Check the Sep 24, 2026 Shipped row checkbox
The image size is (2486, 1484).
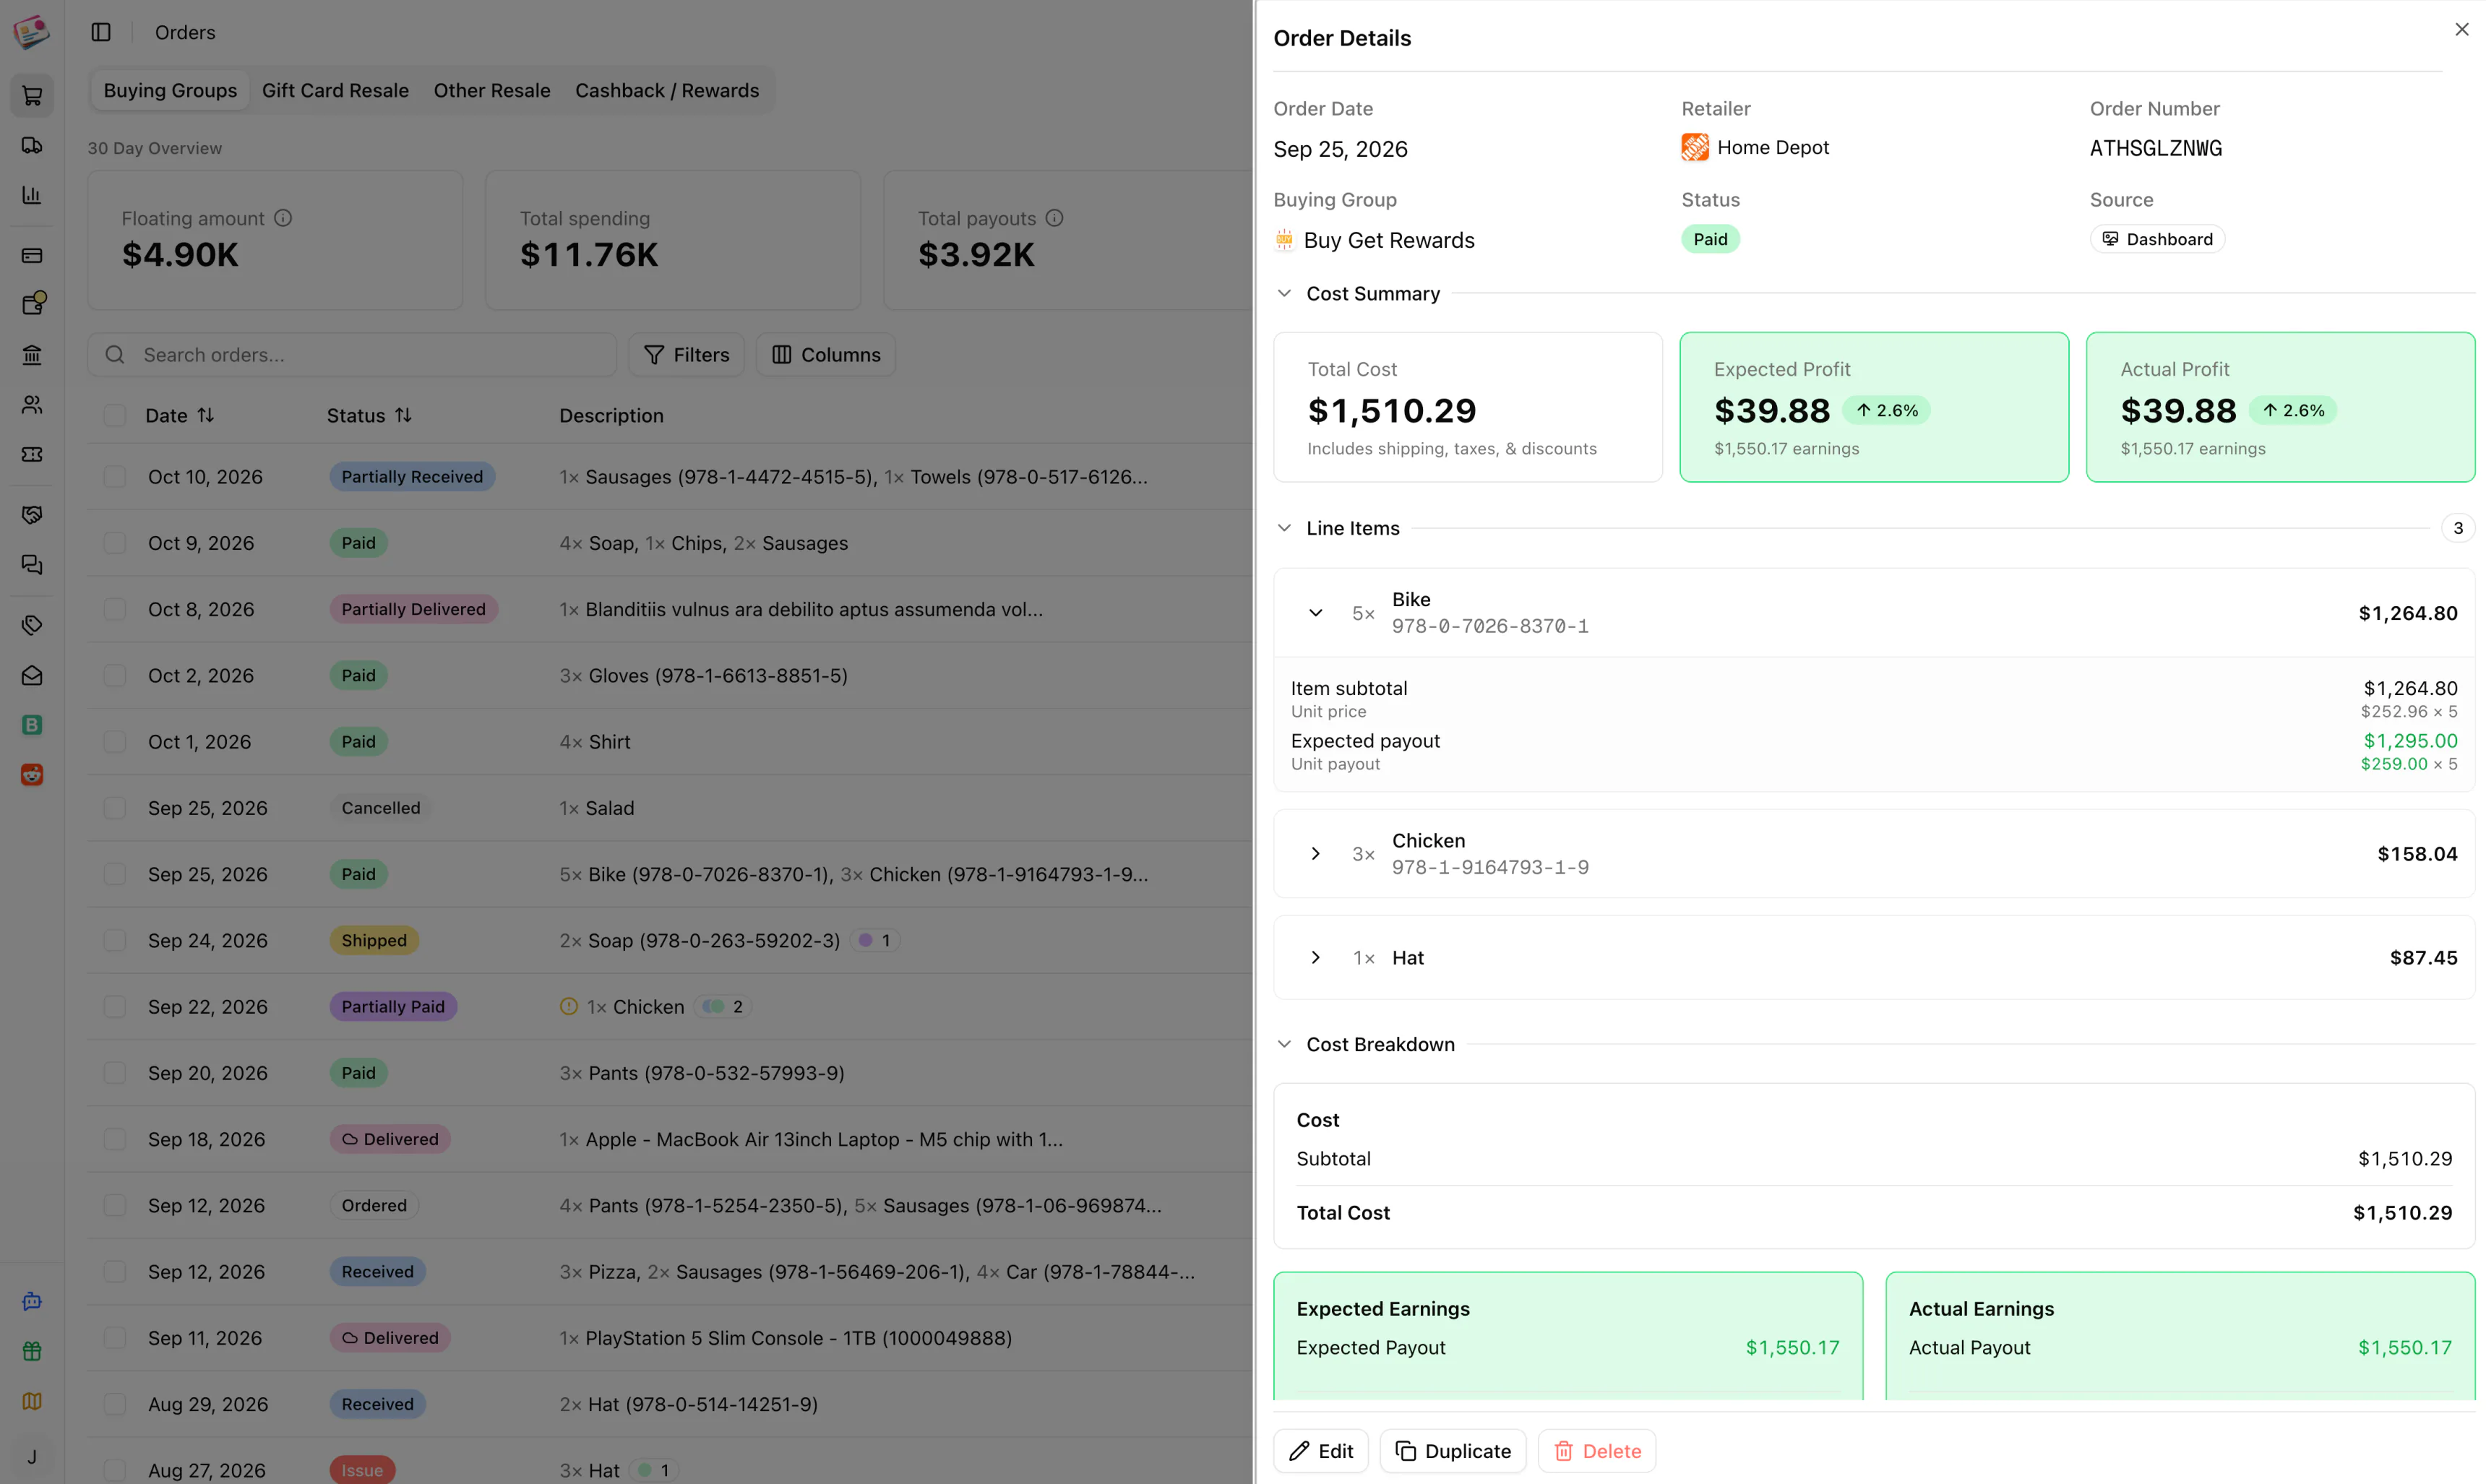tap(115, 940)
